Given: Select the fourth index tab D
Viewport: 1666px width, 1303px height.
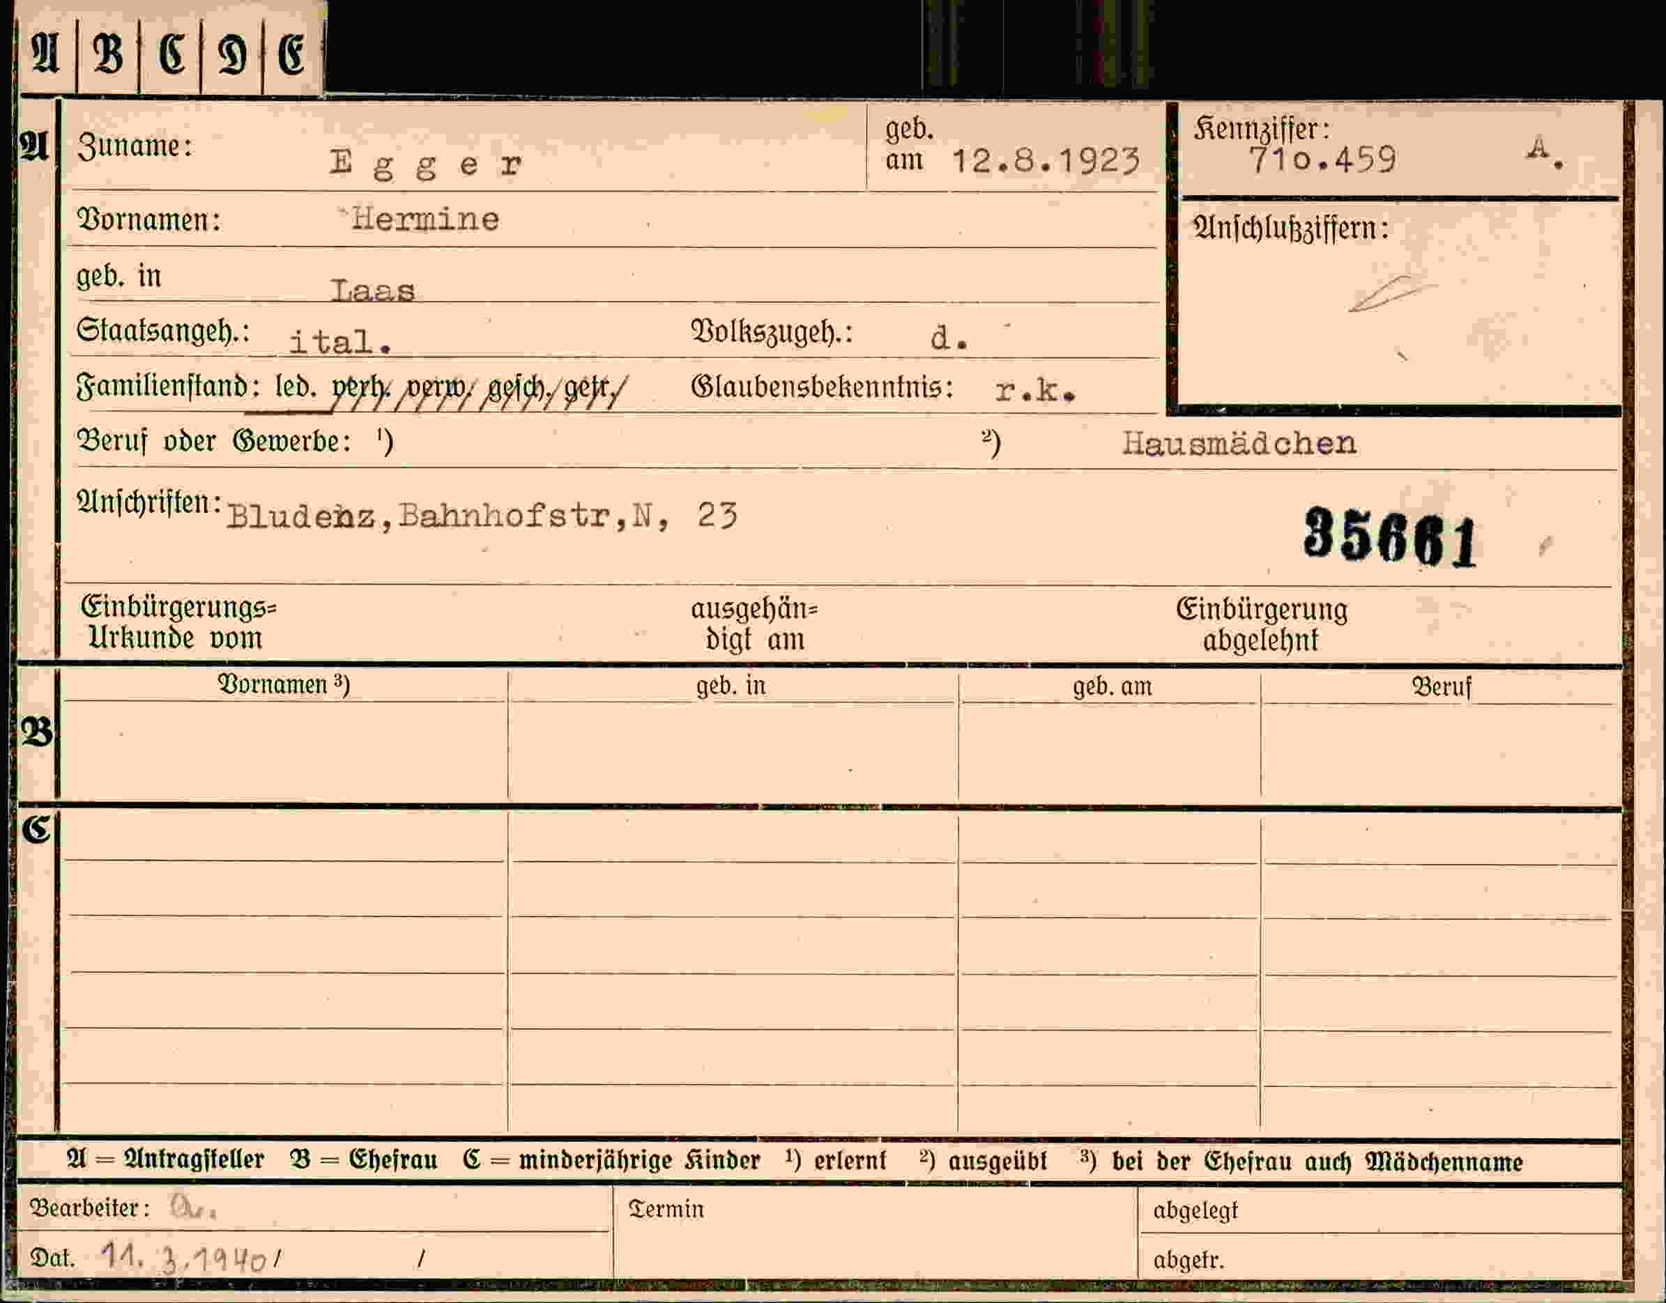Looking at the screenshot, I should 232,55.
